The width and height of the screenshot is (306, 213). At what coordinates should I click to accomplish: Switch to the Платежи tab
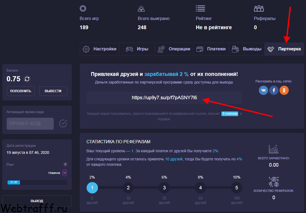coord(211,49)
